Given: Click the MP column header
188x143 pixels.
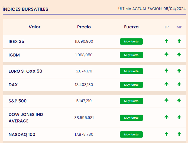Looking at the screenshot, I should pyautogui.click(x=179, y=27).
